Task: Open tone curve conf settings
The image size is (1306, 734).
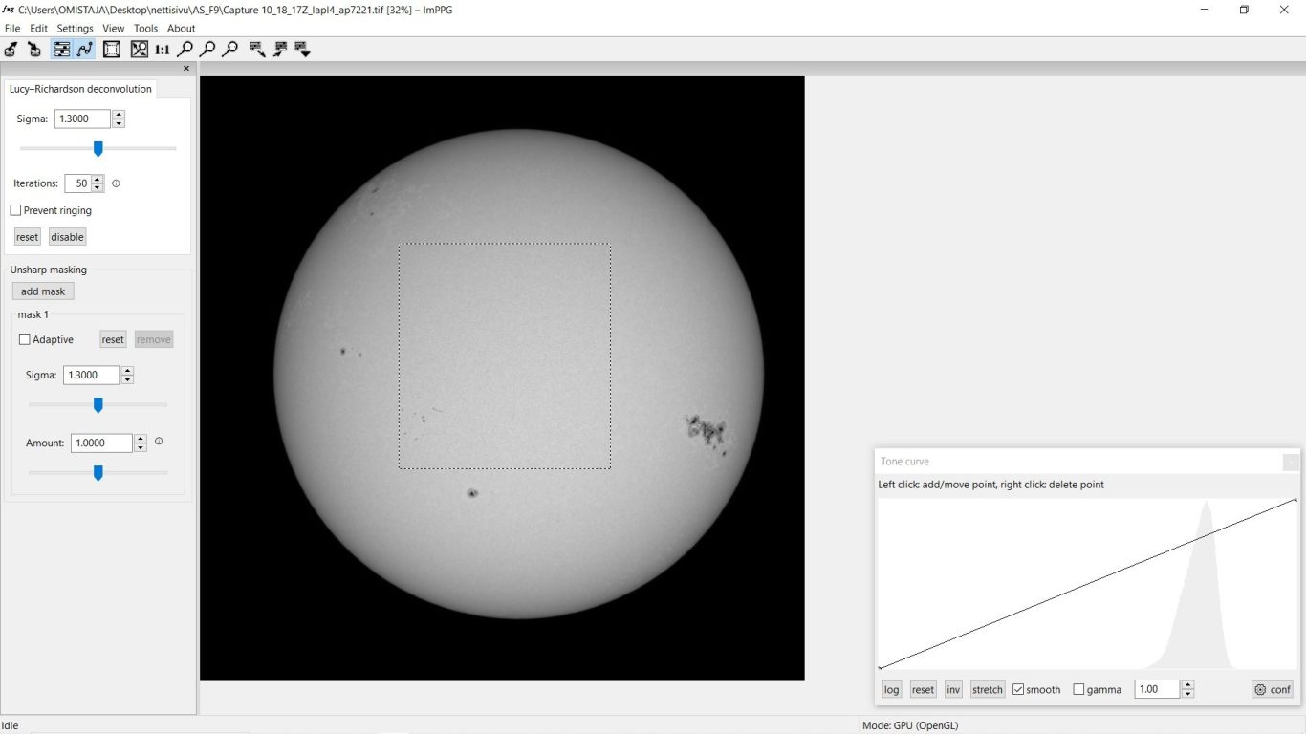Action: click(1273, 689)
